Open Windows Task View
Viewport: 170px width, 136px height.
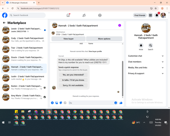[x=10, y=122]
